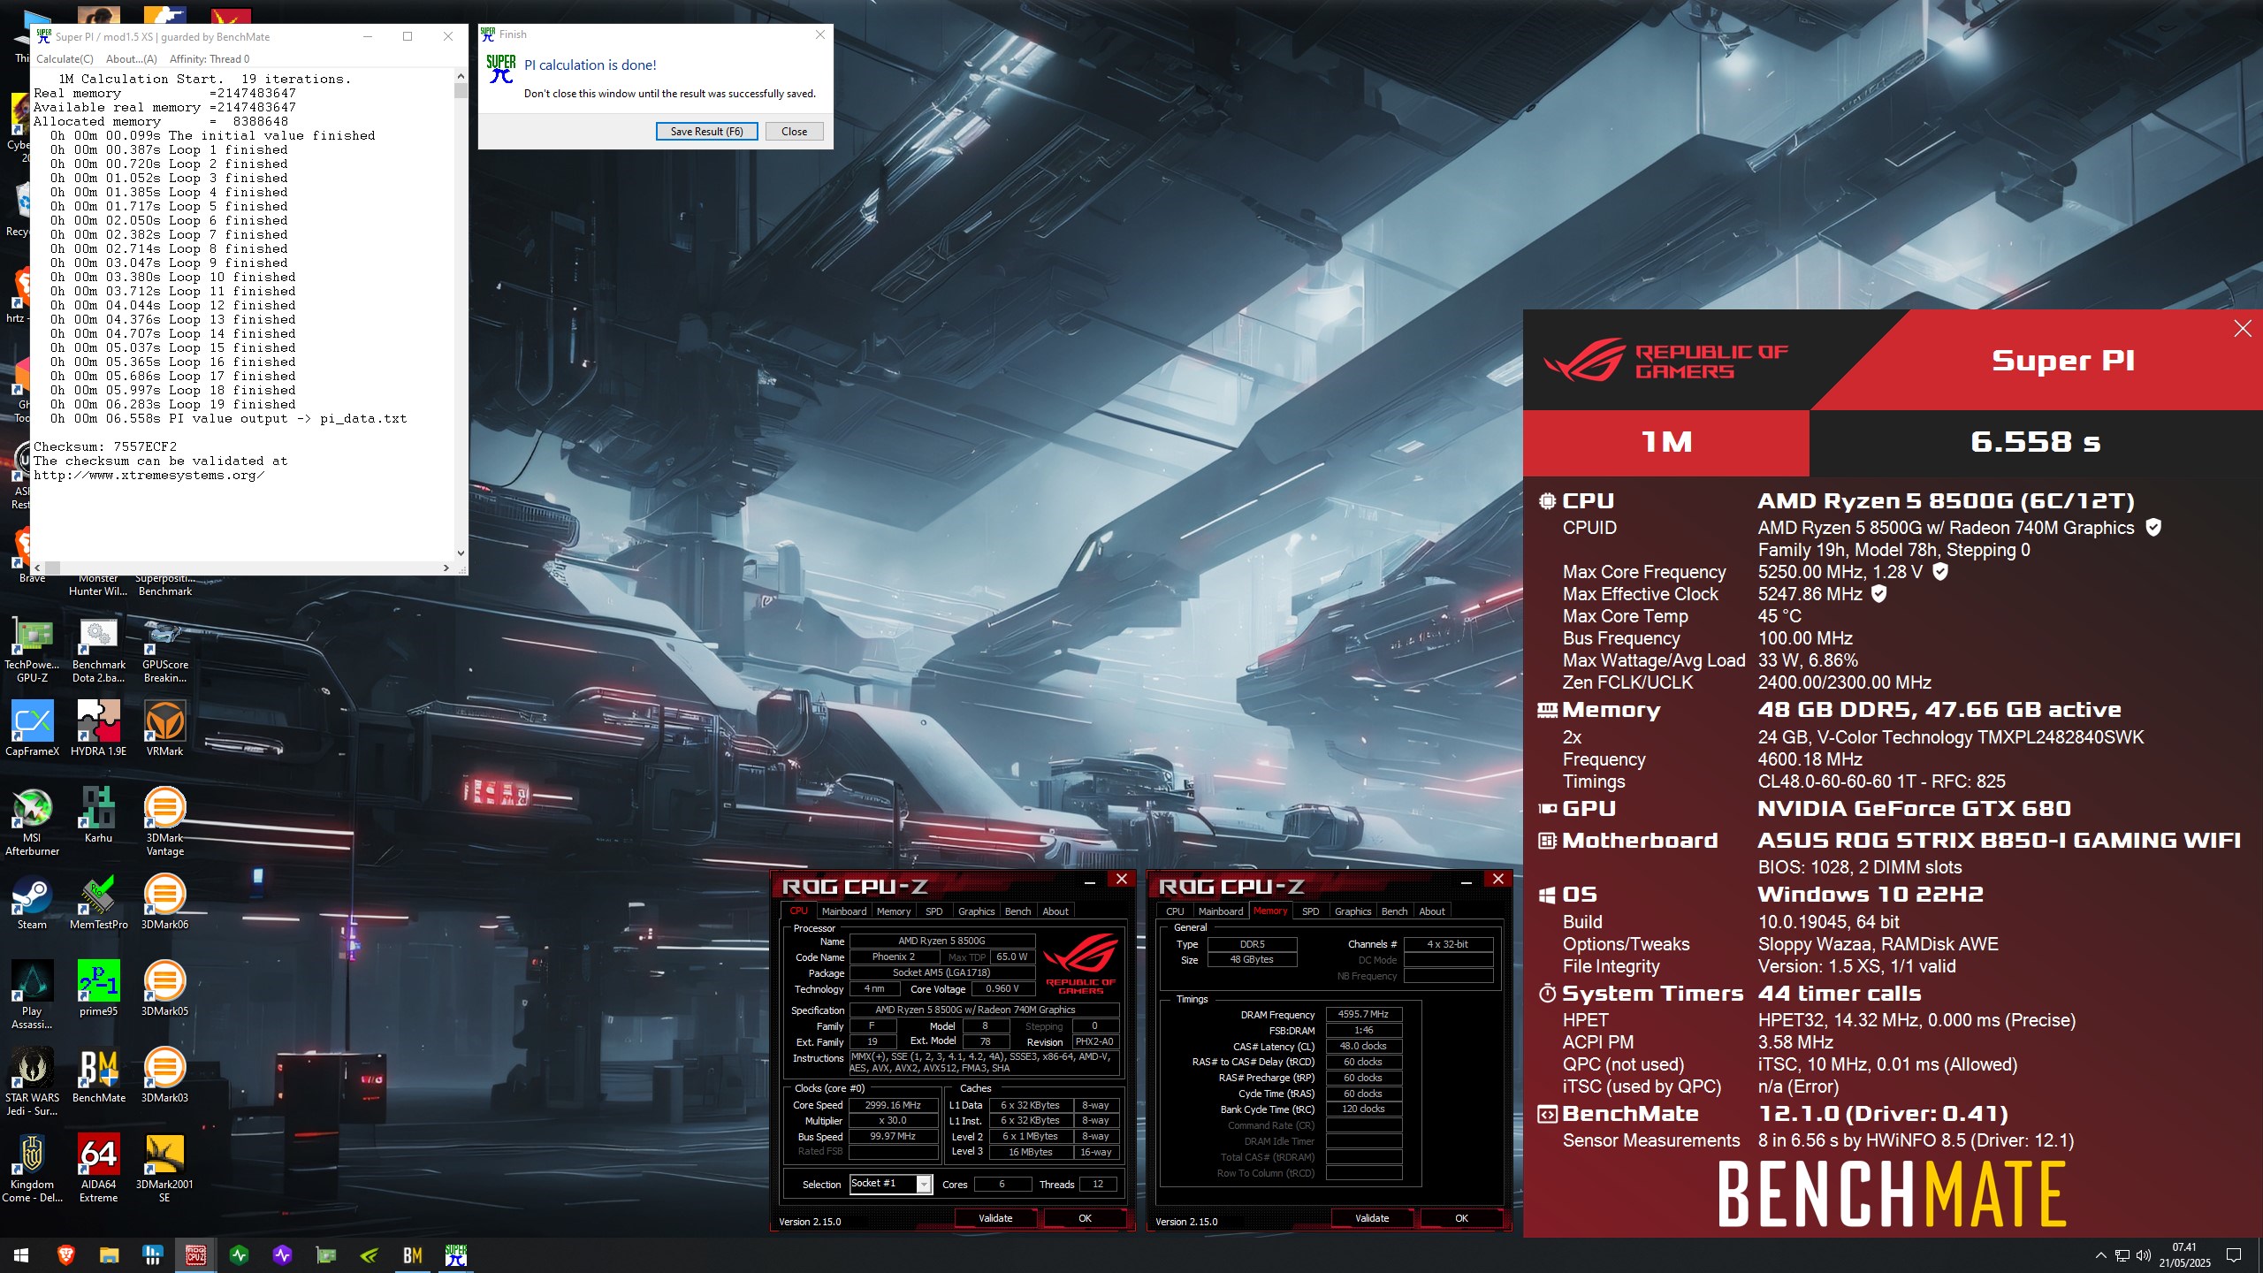The height and width of the screenshot is (1273, 2263).
Task: Switch to CPU tab in right CPU-Z window
Action: click(x=1175, y=911)
